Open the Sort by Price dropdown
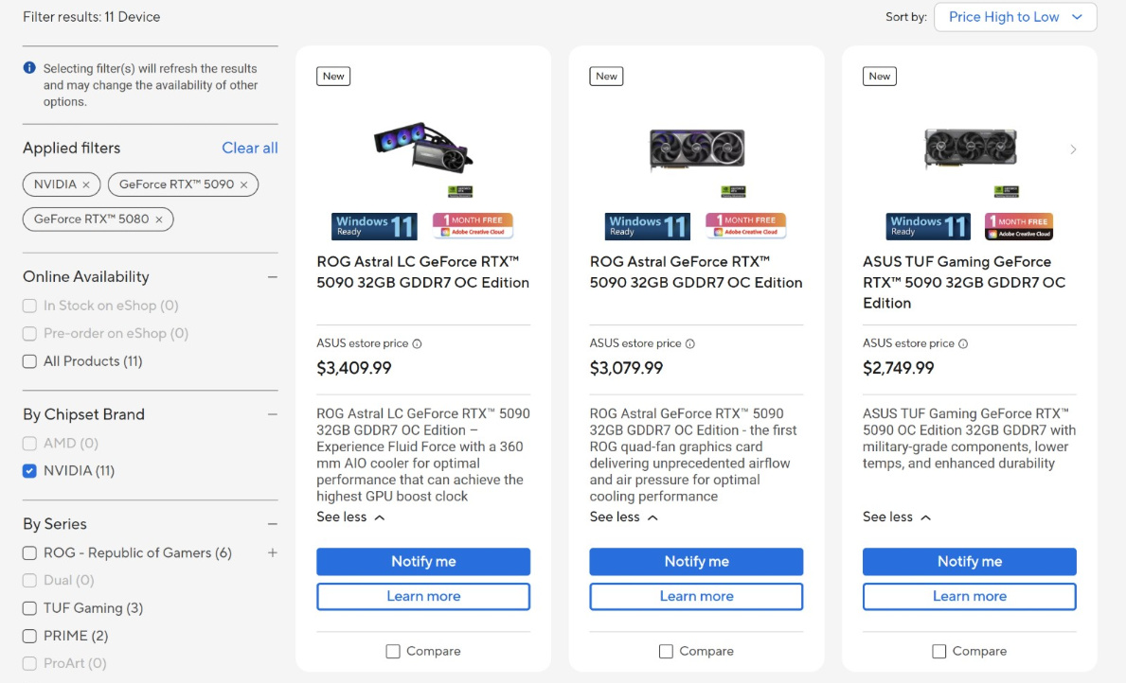Screen dimensions: 1126x683 (1015, 17)
